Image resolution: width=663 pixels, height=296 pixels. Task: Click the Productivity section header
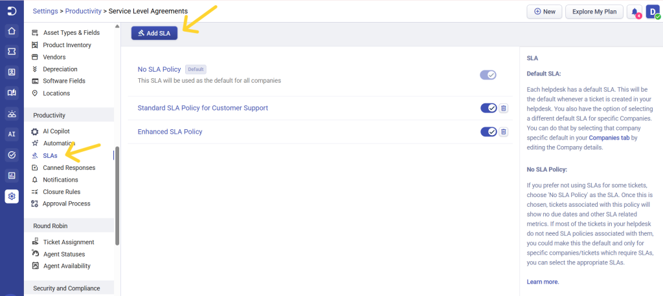click(x=69, y=115)
